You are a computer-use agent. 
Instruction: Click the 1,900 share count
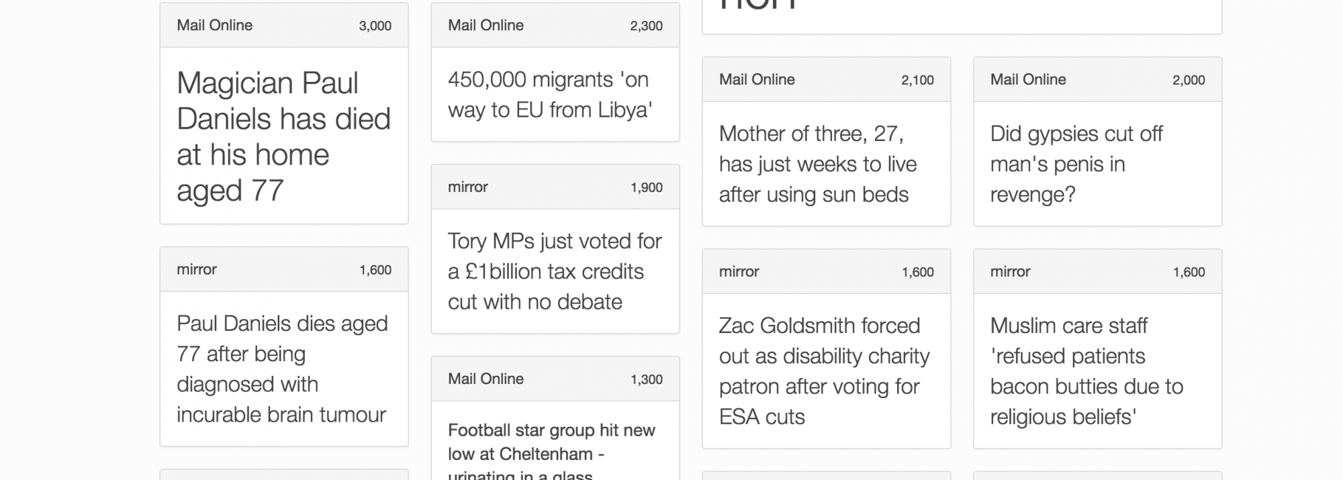click(646, 188)
